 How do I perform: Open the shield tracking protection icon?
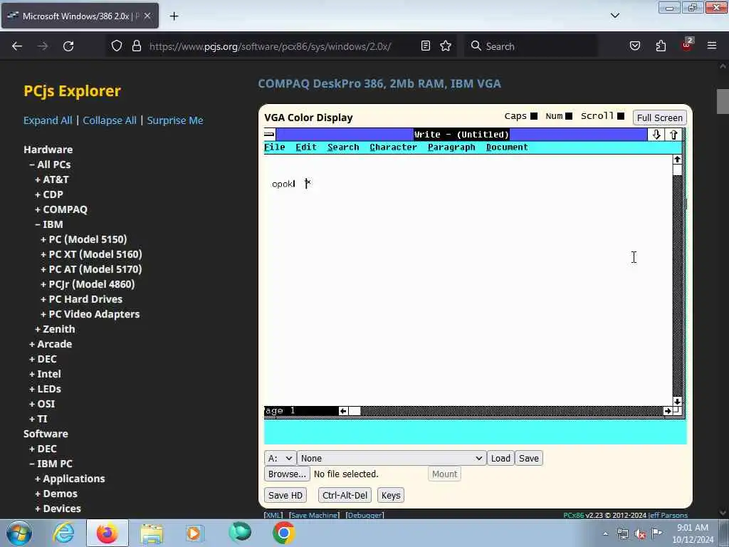(117, 46)
